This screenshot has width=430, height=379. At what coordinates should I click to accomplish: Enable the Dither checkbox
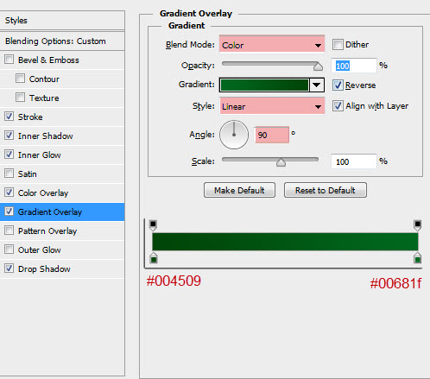pyautogui.click(x=338, y=45)
